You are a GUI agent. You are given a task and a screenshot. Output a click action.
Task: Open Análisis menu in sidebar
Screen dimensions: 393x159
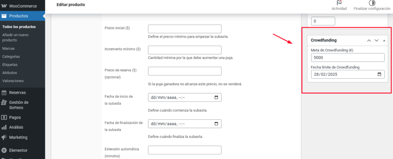point(23,128)
